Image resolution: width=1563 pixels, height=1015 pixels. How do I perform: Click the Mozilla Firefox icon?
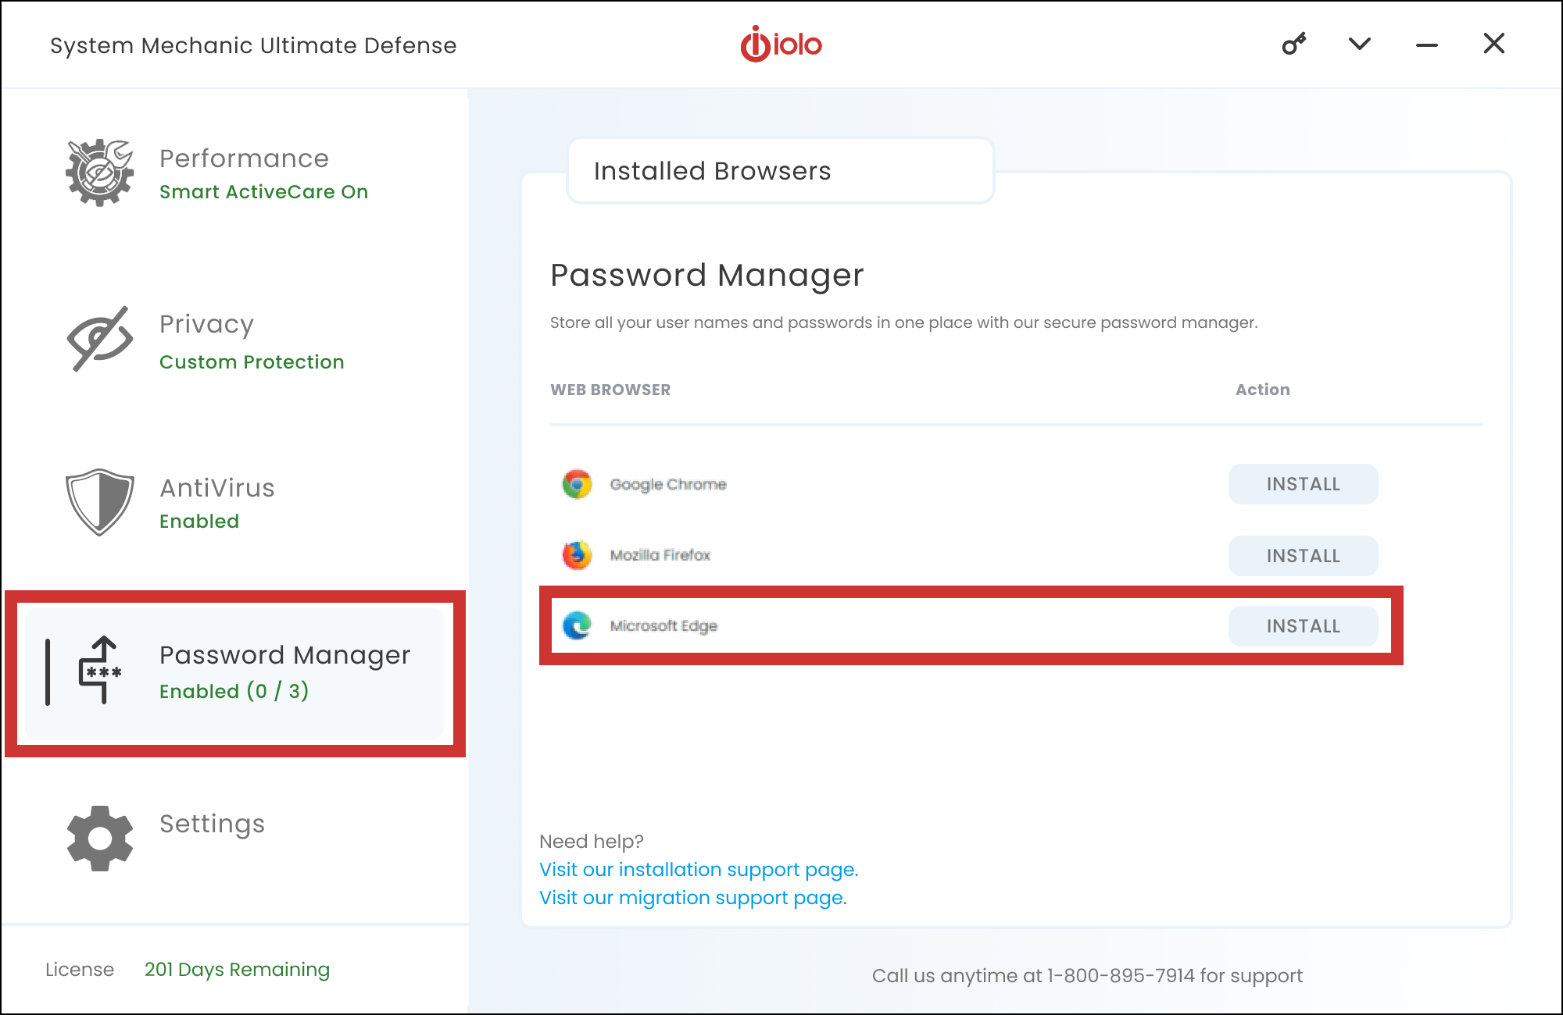[578, 555]
